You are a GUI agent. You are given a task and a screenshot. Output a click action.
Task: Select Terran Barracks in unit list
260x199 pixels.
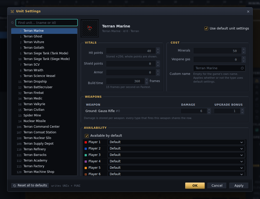click(x=44, y=155)
